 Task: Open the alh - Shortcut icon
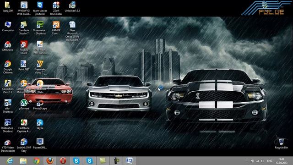pyautogui.click(x=8, y=106)
